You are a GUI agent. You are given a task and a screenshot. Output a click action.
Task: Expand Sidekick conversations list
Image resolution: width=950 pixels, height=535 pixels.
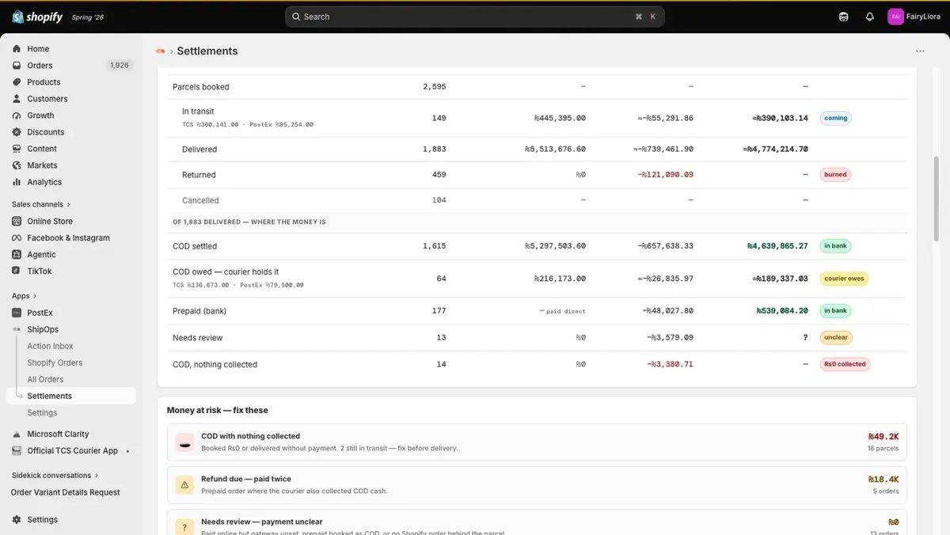tap(55, 476)
